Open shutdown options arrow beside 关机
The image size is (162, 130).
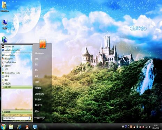click(44, 118)
